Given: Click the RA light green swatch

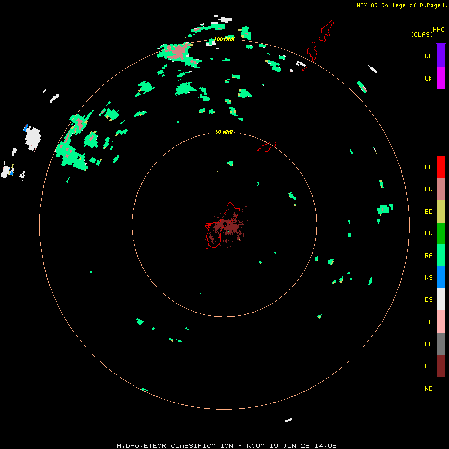Looking at the screenshot, I should point(441,255).
